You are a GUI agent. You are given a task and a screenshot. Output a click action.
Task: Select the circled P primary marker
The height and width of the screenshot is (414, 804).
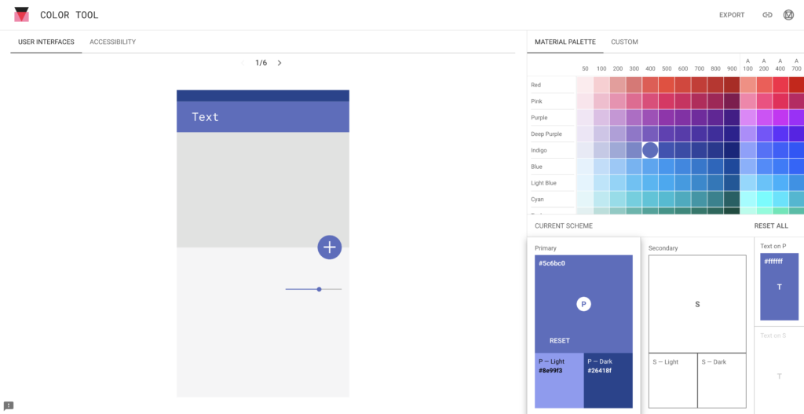(583, 304)
